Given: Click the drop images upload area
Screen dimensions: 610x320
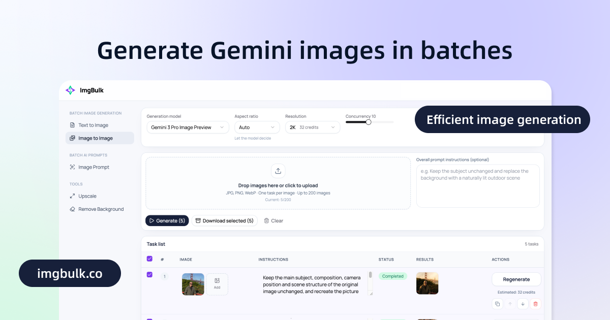Looking at the screenshot, I should pos(278,183).
